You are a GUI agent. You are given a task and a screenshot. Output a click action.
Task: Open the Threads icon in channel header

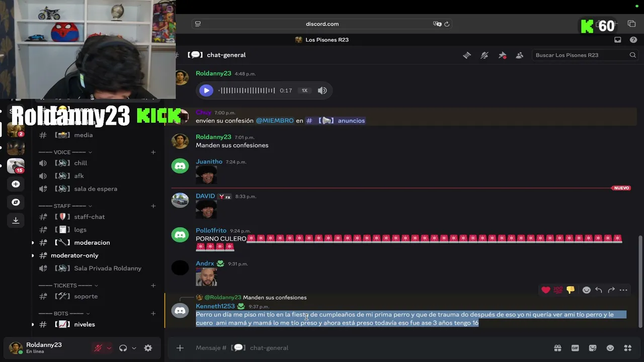click(467, 55)
